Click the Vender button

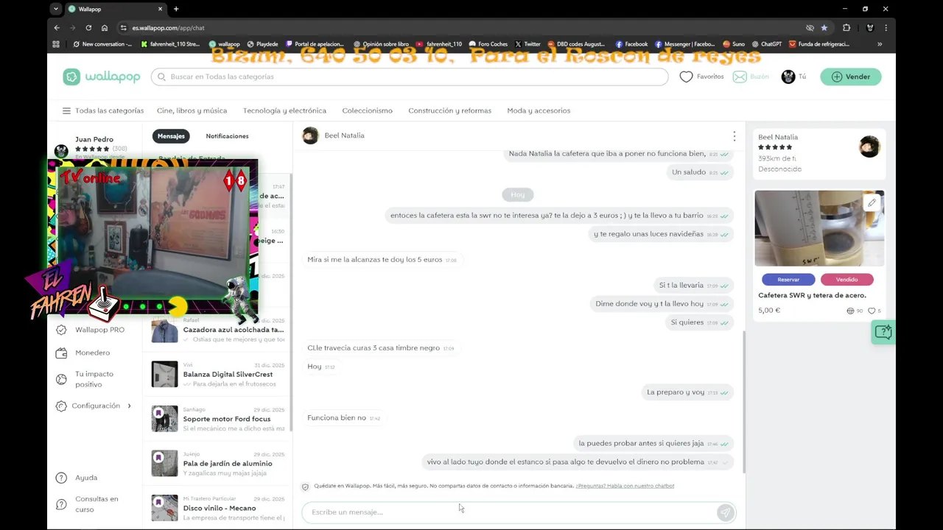tap(851, 77)
